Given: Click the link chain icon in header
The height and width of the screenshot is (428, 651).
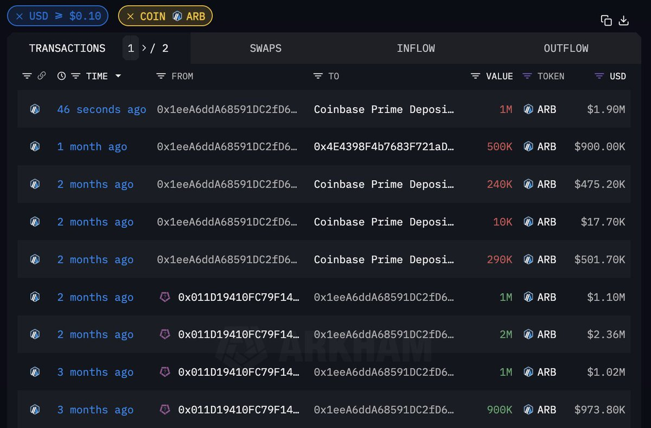Looking at the screenshot, I should [x=41, y=76].
